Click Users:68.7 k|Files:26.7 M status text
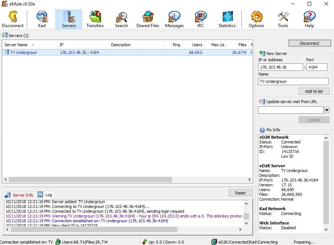Viewport: 334px width, 245px height. click(85, 242)
